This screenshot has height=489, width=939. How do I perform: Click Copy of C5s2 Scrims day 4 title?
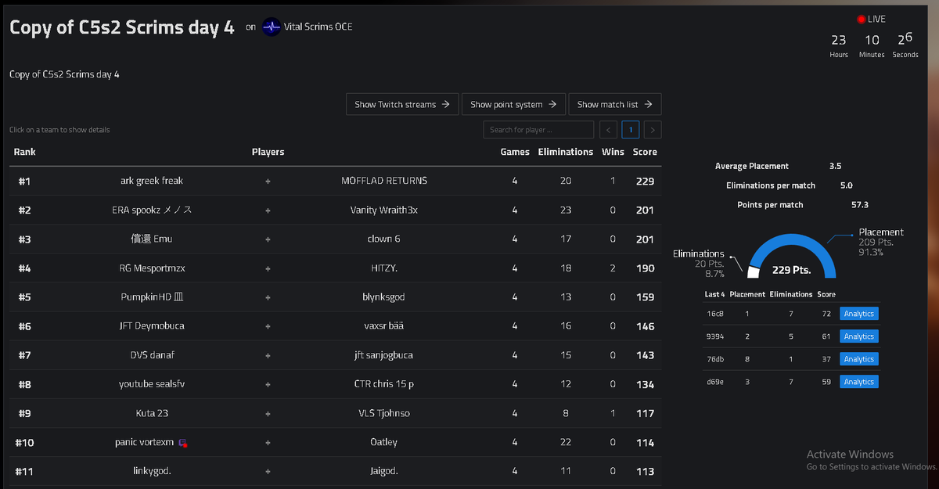[x=121, y=27]
